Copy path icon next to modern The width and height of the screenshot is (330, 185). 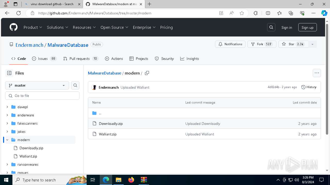(x=147, y=73)
